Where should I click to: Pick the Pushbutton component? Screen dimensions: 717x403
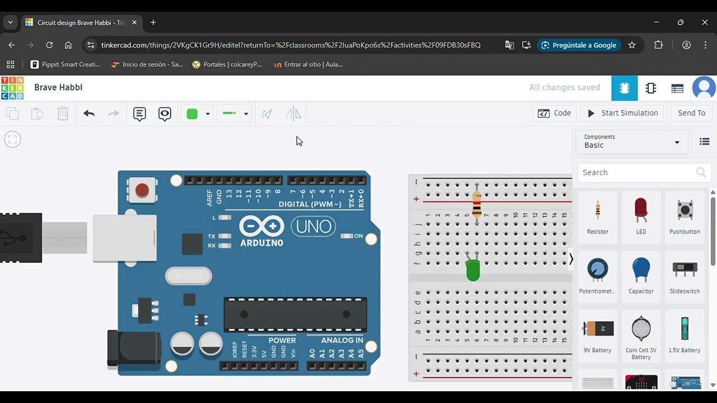pos(685,217)
